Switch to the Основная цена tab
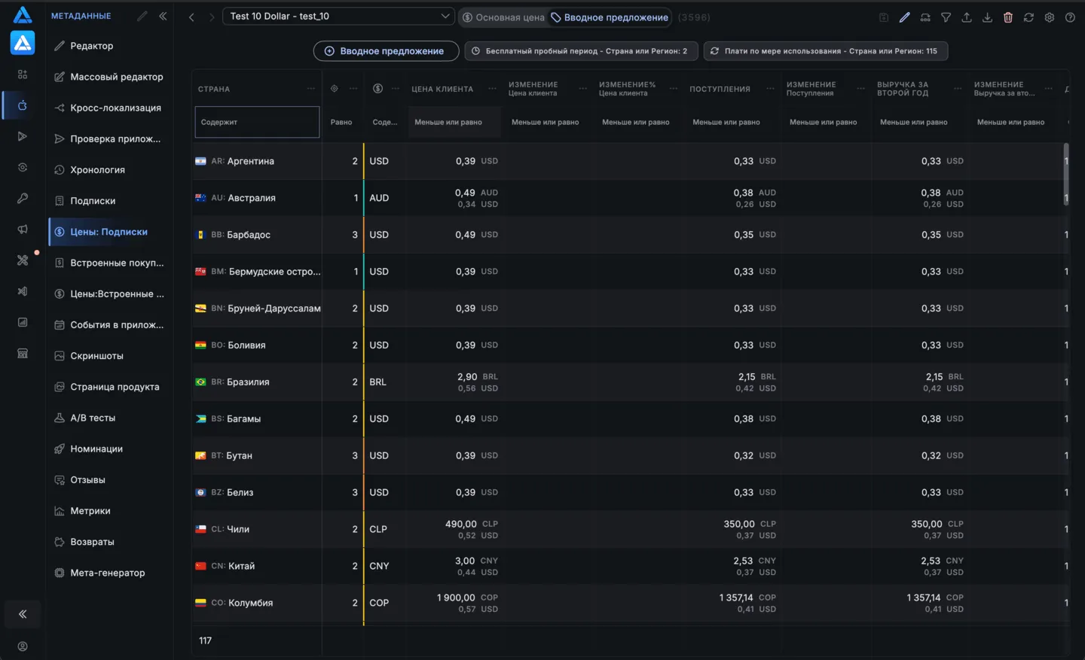 click(503, 17)
